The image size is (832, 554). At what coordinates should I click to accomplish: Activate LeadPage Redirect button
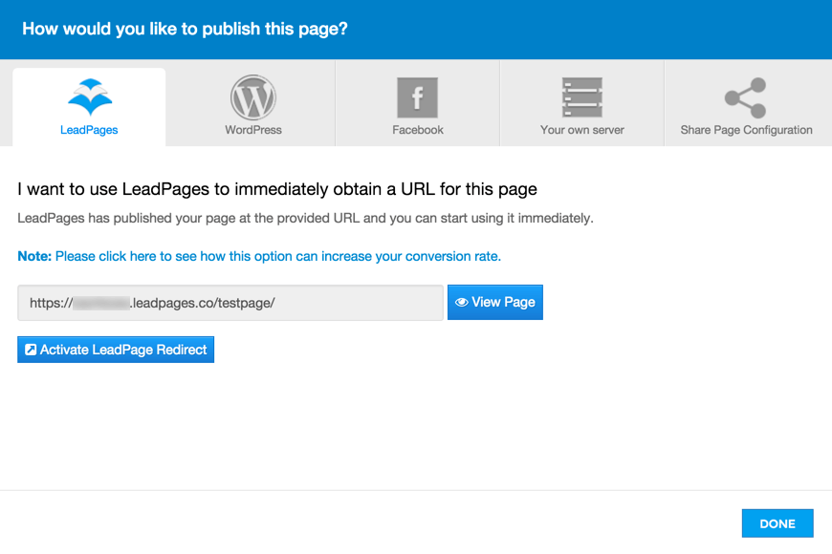pos(116,350)
